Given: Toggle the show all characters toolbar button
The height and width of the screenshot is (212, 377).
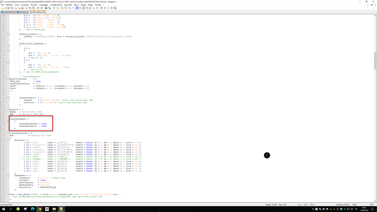Looking at the screenshot, I should tap(73, 8).
